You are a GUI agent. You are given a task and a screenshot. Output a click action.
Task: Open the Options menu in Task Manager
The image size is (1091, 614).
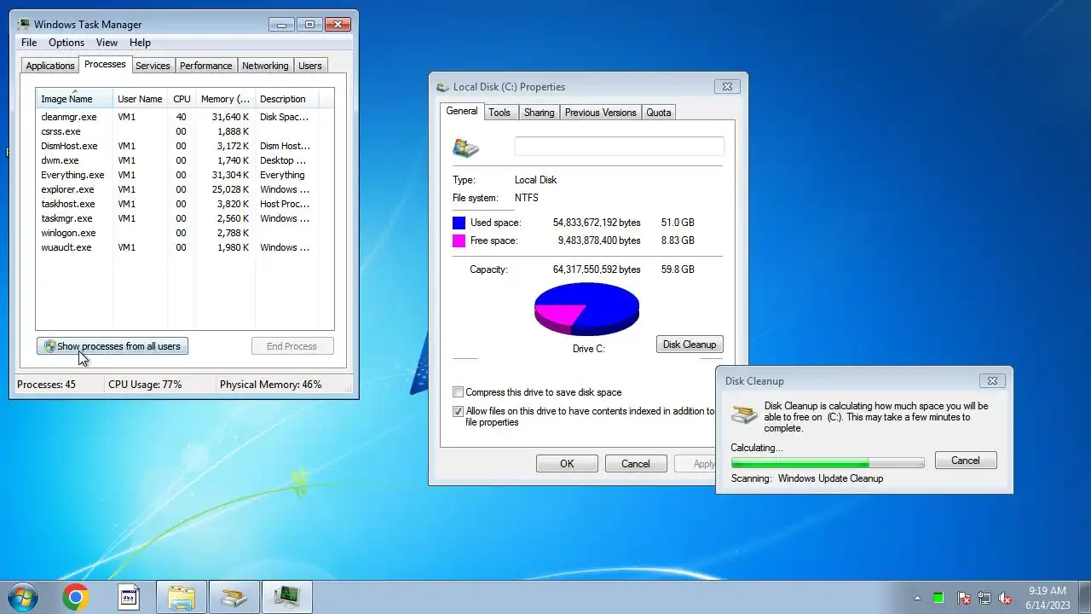[66, 43]
